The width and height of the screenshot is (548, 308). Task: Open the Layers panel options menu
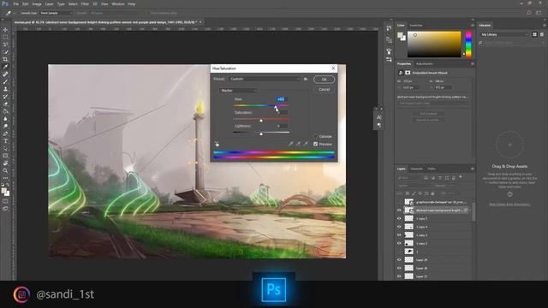pos(473,169)
